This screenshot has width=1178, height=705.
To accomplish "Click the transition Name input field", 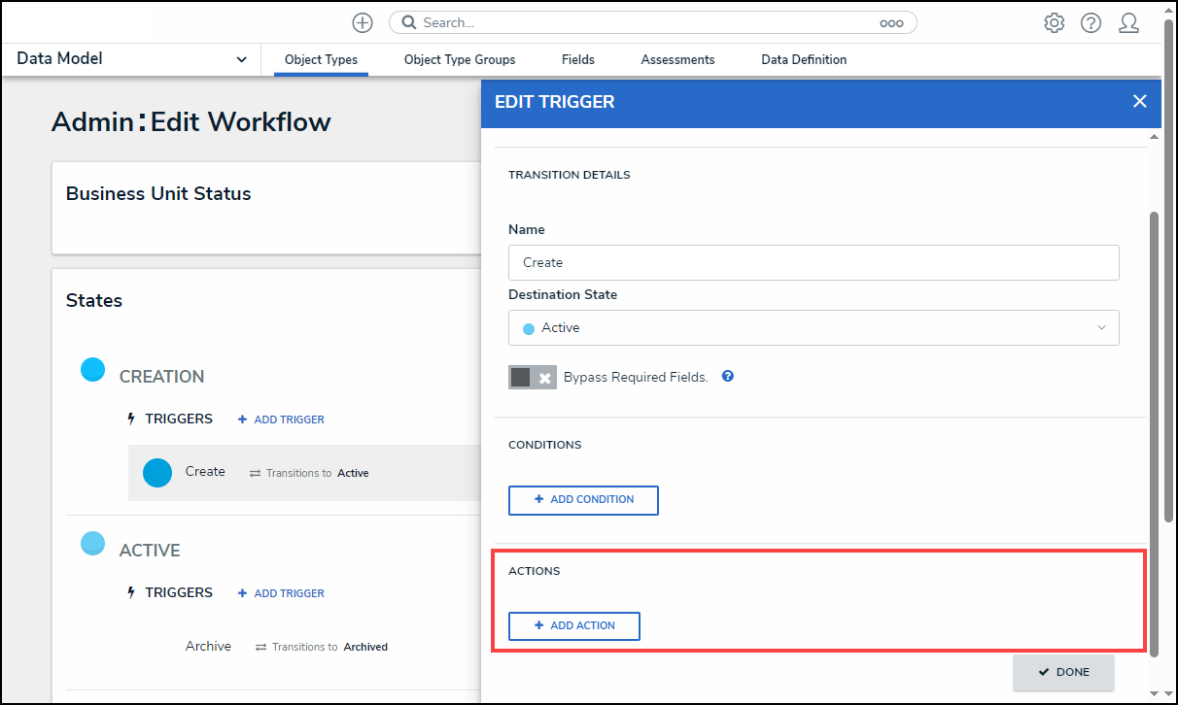I will pyautogui.click(x=813, y=262).
